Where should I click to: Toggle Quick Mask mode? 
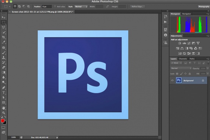(x=4, y=127)
